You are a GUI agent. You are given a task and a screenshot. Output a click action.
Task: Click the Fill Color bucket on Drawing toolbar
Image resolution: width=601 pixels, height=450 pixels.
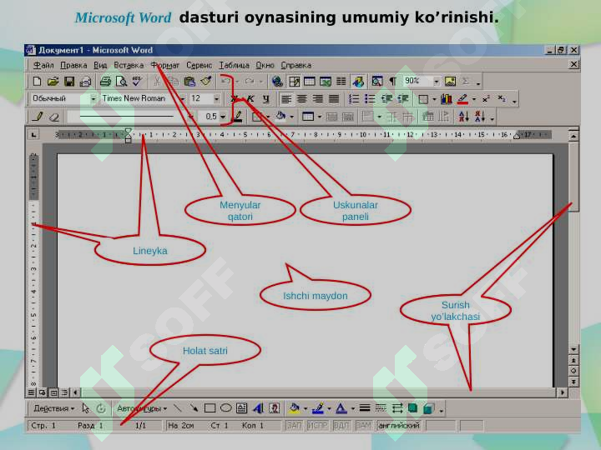pyautogui.click(x=295, y=408)
